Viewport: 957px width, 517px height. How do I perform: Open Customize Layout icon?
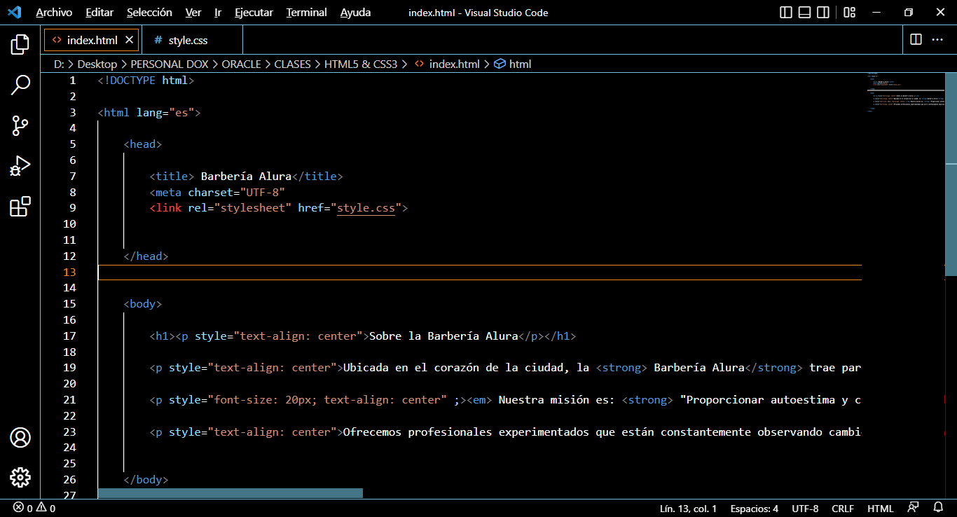(x=849, y=13)
